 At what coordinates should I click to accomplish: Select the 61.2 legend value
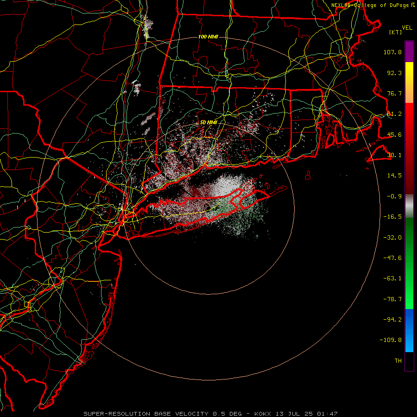coord(394,114)
